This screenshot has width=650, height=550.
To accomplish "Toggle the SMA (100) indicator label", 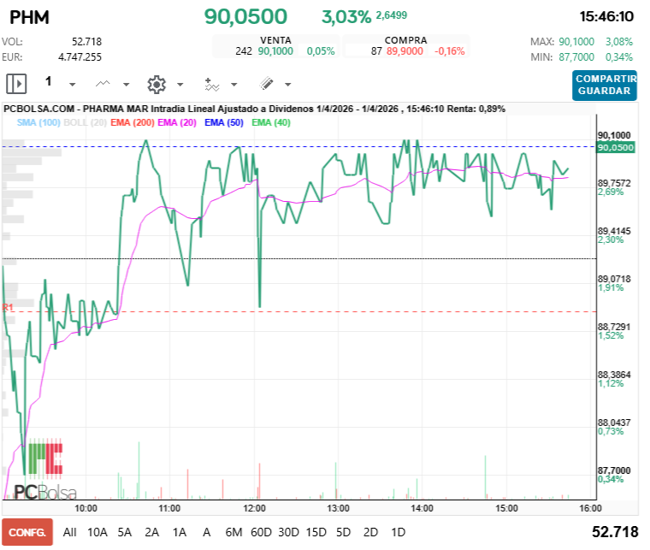I will [x=38, y=122].
